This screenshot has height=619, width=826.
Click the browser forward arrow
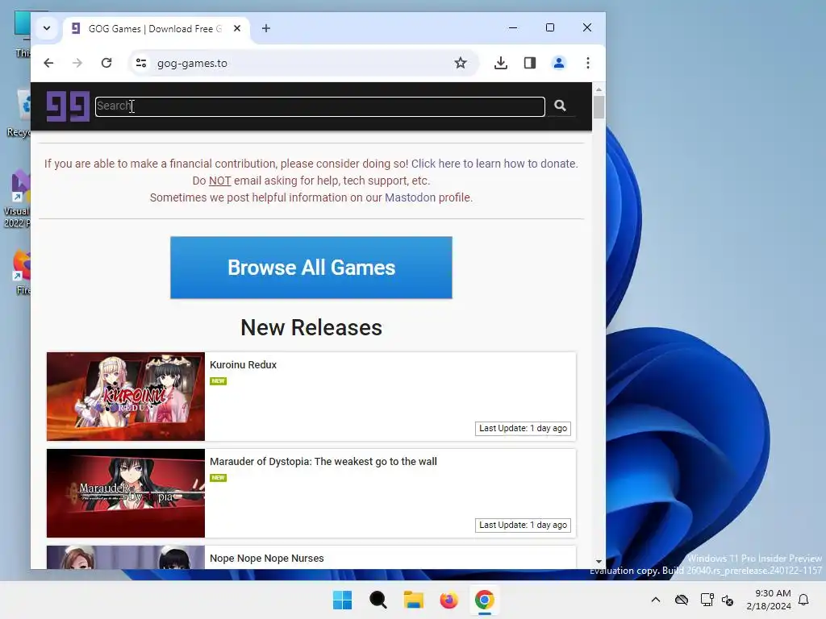[x=77, y=63]
